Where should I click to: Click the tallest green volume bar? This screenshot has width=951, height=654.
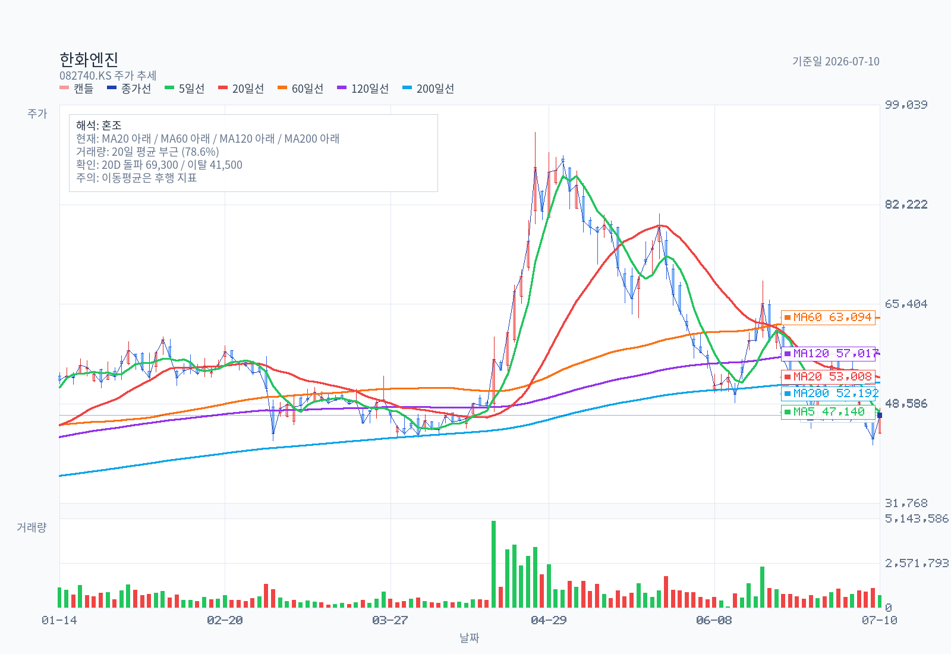pyautogui.click(x=493, y=564)
